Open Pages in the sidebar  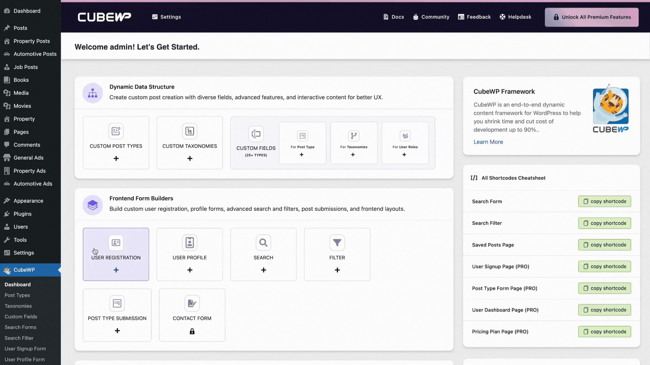coord(30,132)
